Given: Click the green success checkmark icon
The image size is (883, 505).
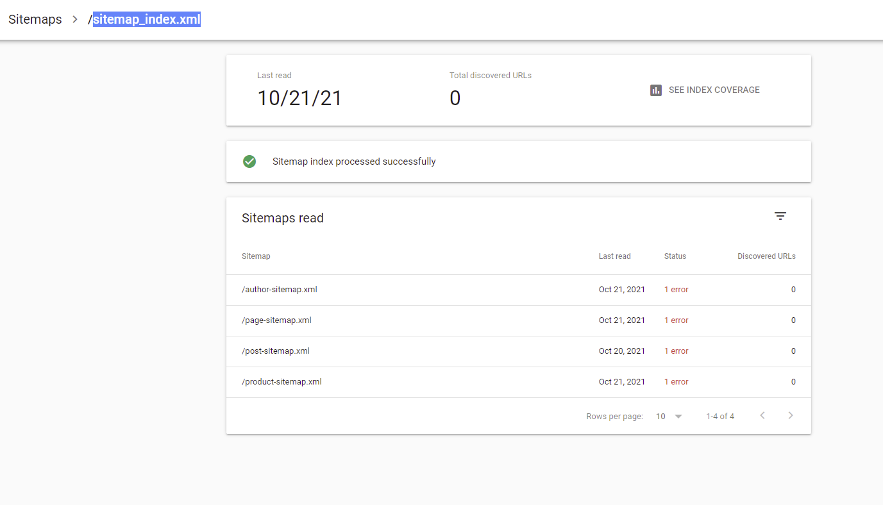Looking at the screenshot, I should point(249,161).
